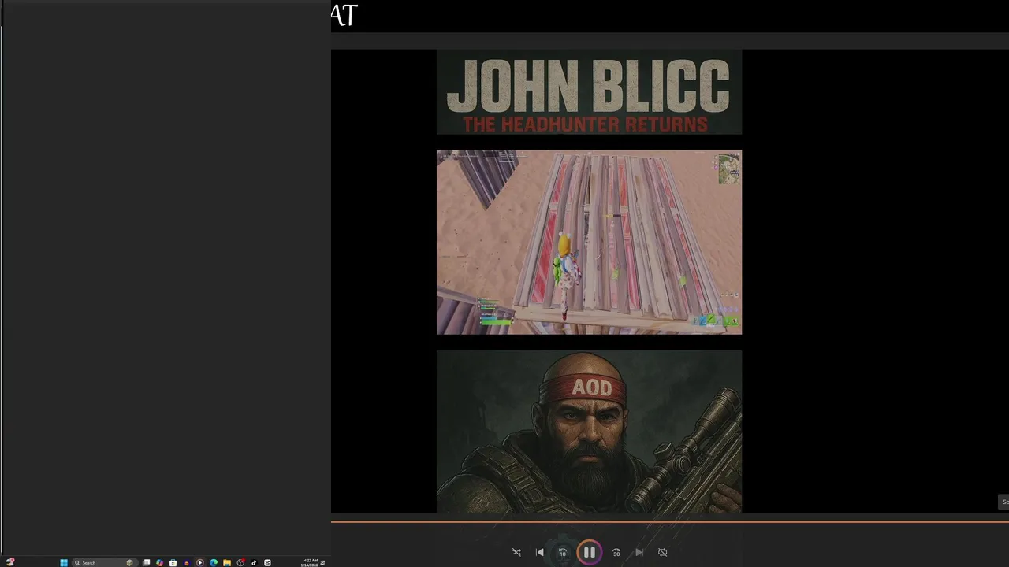Pause the video with the center pause button
Screen dimensions: 1009x567
tap(589, 552)
